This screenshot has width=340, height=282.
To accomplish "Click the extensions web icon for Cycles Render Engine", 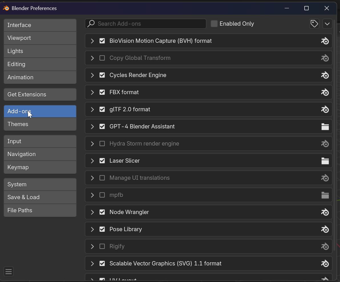I will 325,75.
